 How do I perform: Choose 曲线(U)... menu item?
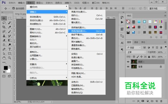pyautogui.click(x=87, y=19)
